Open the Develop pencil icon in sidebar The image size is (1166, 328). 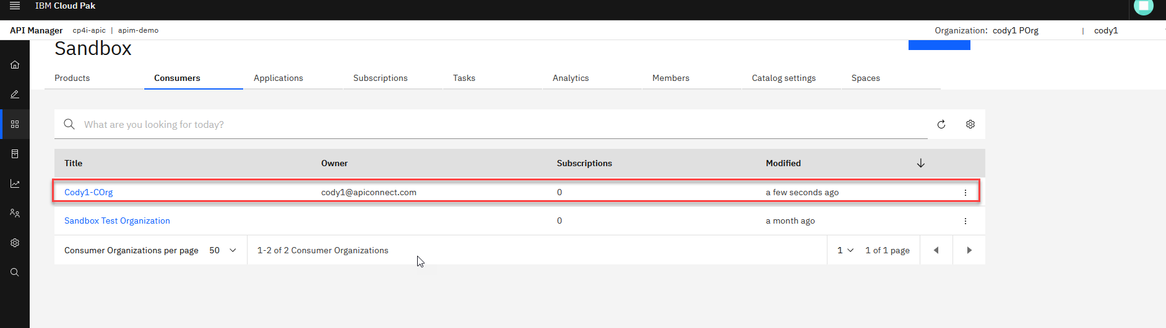[15, 95]
